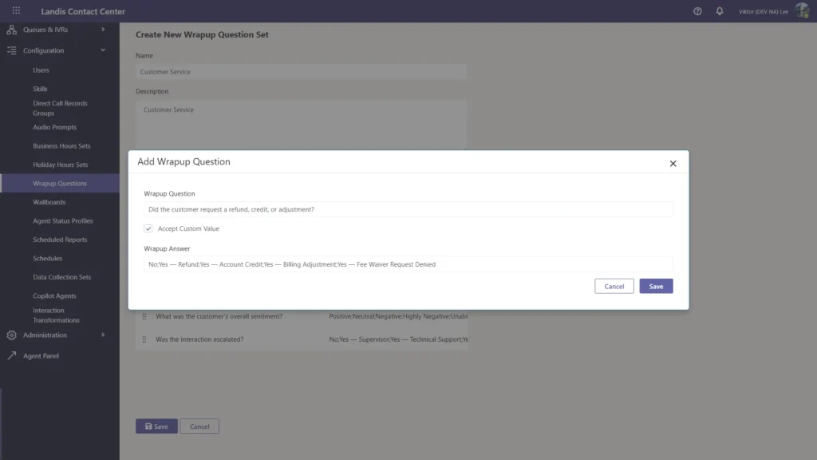The width and height of the screenshot is (817, 460).
Task: Select the customer's overall sentiment question row
Action: (302, 316)
